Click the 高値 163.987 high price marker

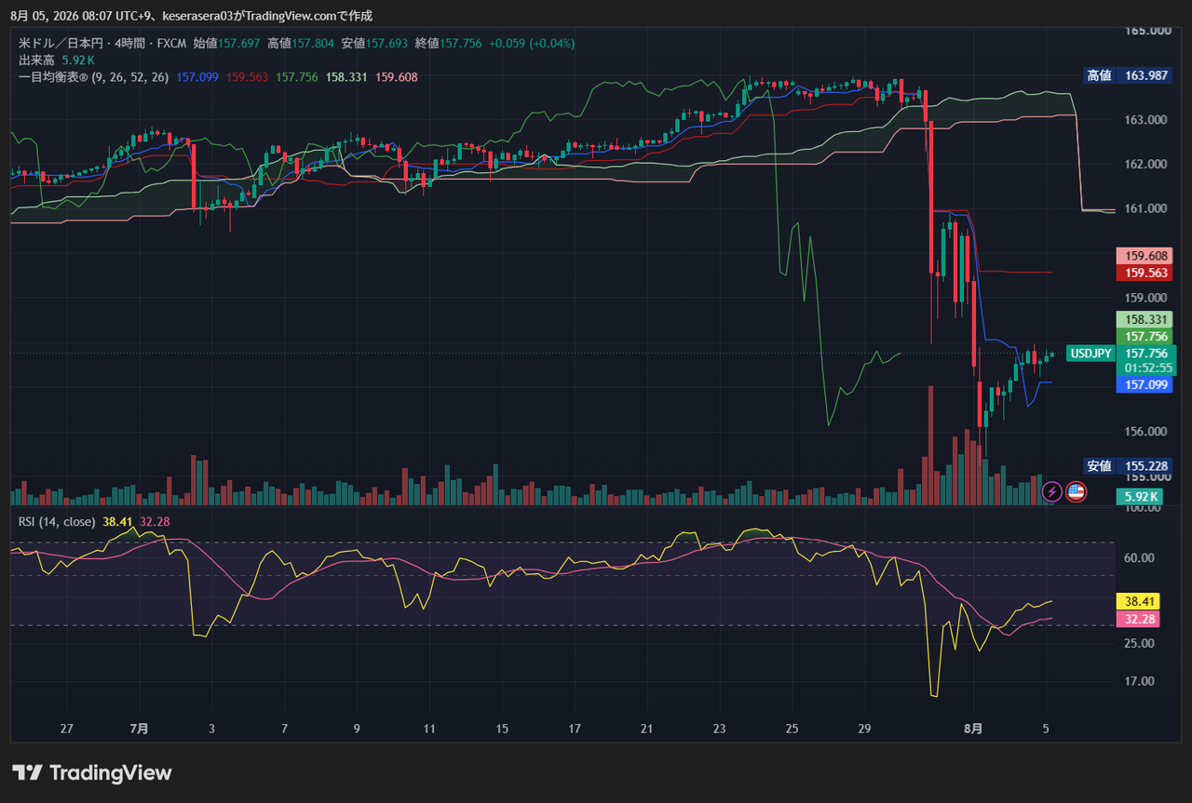tap(1127, 75)
